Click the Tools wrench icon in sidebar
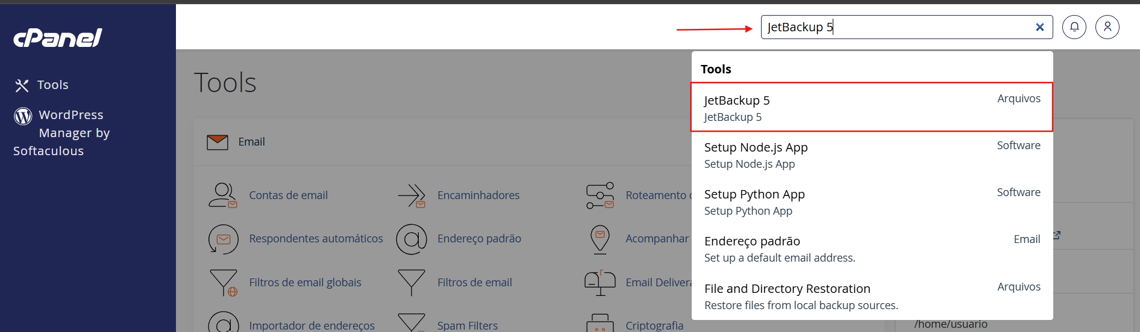Screen dimensions: 1140x332 [22, 85]
